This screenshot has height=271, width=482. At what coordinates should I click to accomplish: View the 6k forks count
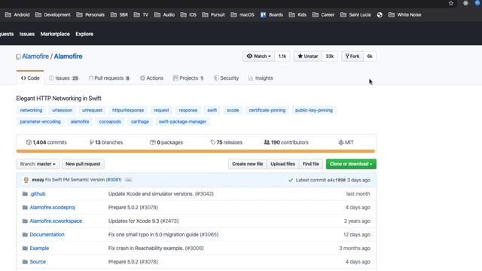point(370,56)
